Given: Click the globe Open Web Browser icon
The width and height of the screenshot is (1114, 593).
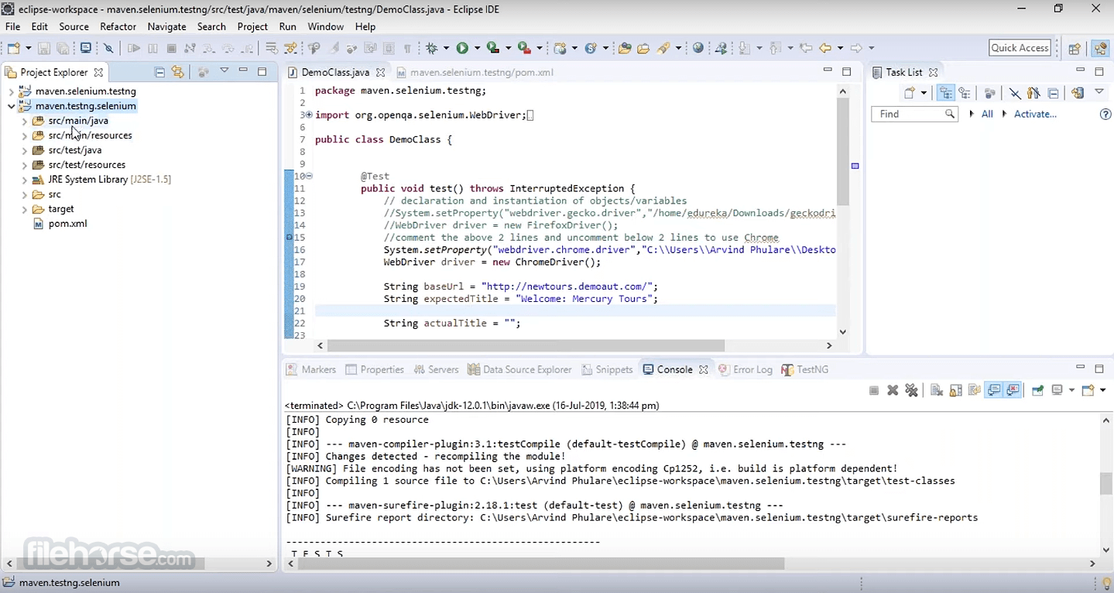Looking at the screenshot, I should [698, 48].
